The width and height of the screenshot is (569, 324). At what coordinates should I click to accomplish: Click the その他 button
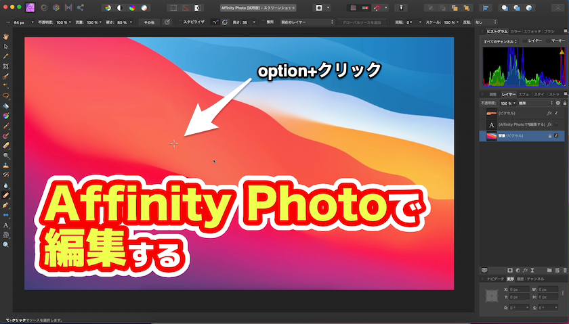(x=149, y=22)
